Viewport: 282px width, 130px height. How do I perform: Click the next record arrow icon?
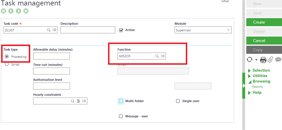tap(18, 11)
